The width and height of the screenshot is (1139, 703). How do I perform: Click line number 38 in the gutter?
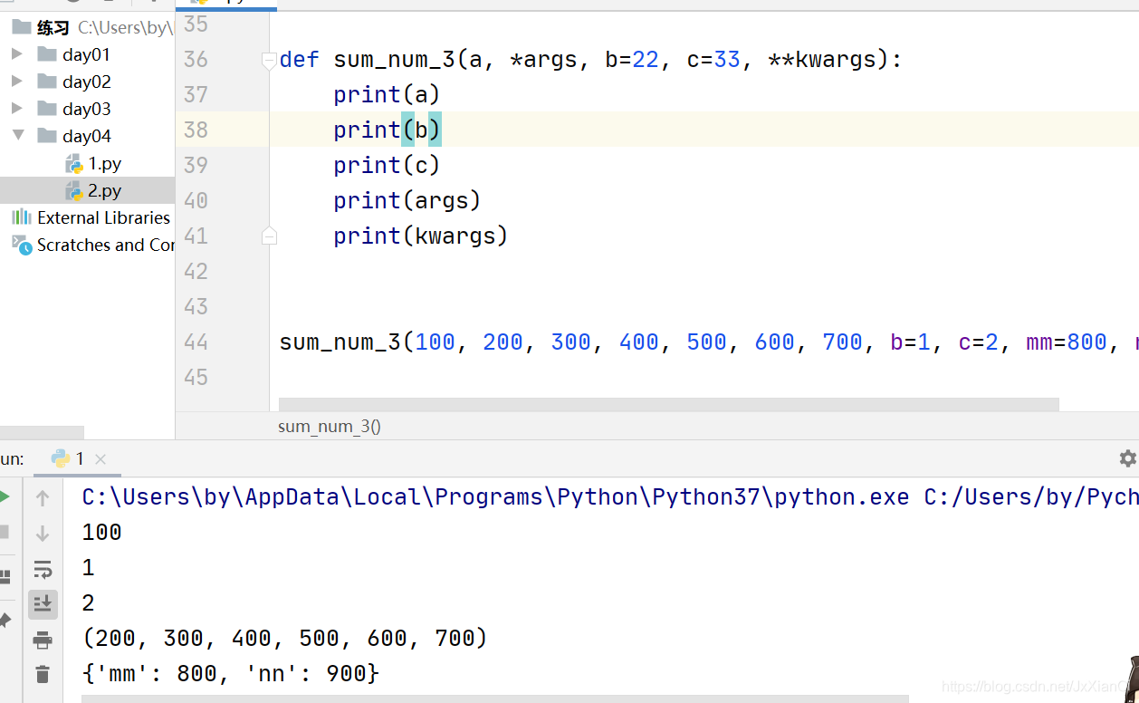click(x=196, y=130)
